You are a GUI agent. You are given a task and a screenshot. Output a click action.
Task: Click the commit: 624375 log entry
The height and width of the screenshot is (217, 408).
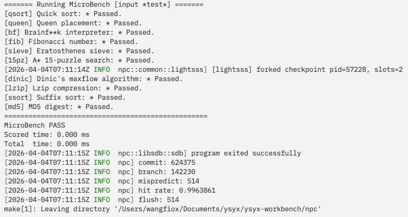pyautogui.click(x=167, y=163)
